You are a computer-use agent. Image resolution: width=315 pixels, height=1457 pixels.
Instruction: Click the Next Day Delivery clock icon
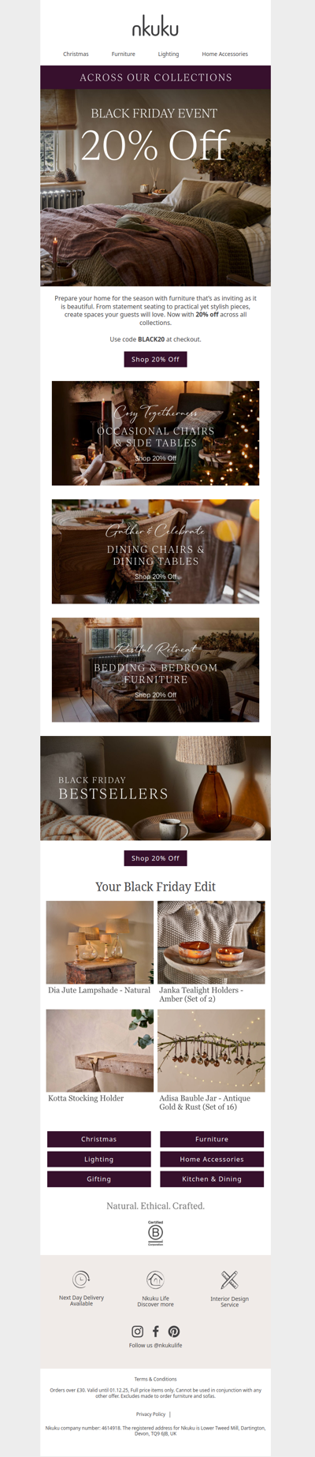coord(81,1279)
